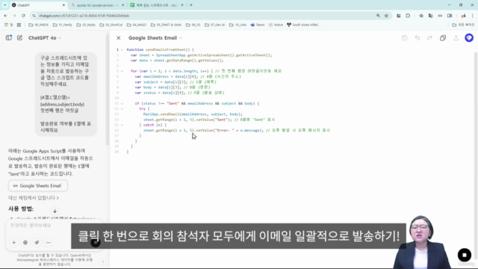Screen dimensions: 478x269
Task: Bookmark this page with the star icon
Action: coord(387,16)
